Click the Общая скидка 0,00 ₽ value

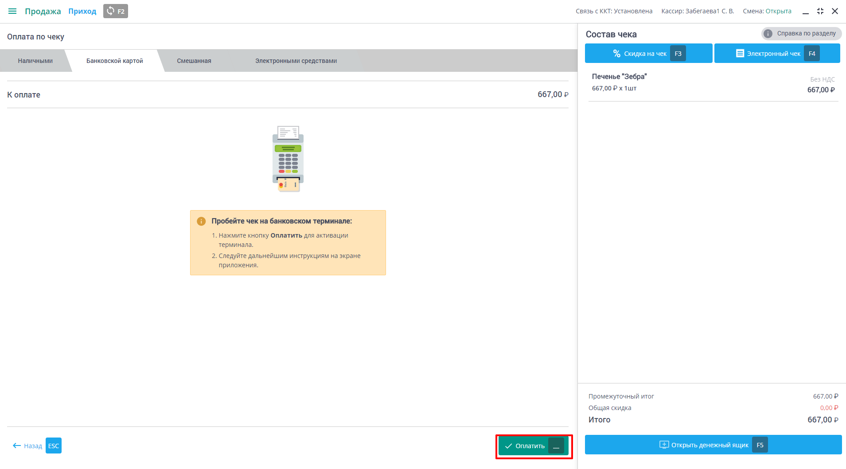click(x=829, y=408)
